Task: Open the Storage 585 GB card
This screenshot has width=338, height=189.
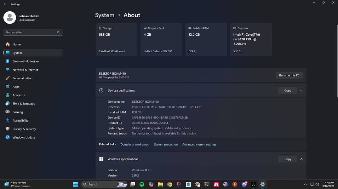Action: tap(117, 40)
